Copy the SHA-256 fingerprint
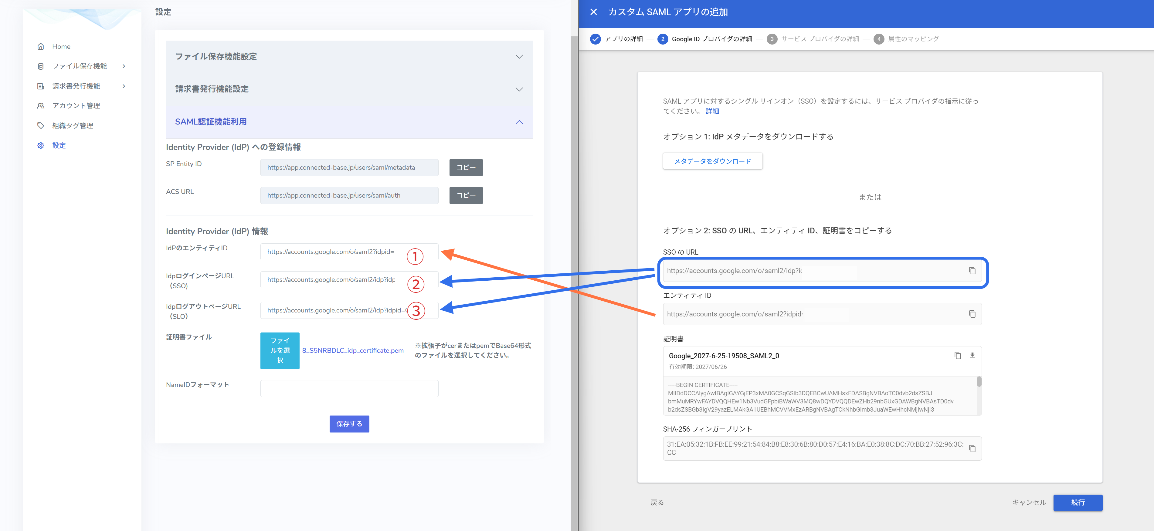The height and width of the screenshot is (531, 1154). (972, 448)
